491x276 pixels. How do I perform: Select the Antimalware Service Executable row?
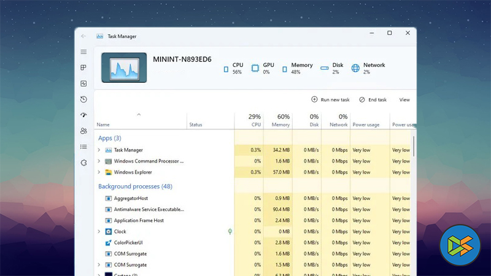149,209
